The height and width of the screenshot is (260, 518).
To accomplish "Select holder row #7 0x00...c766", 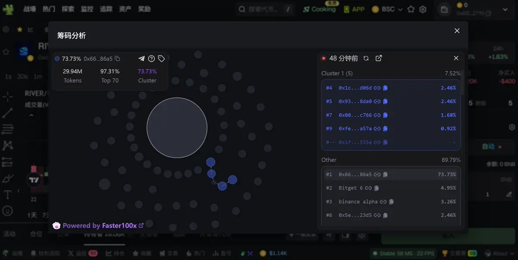I will 391,115.
